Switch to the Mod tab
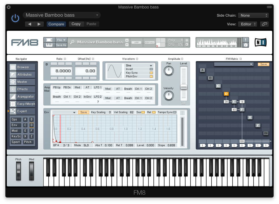The width and height of the screenshot is (279, 204). (16, 131)
